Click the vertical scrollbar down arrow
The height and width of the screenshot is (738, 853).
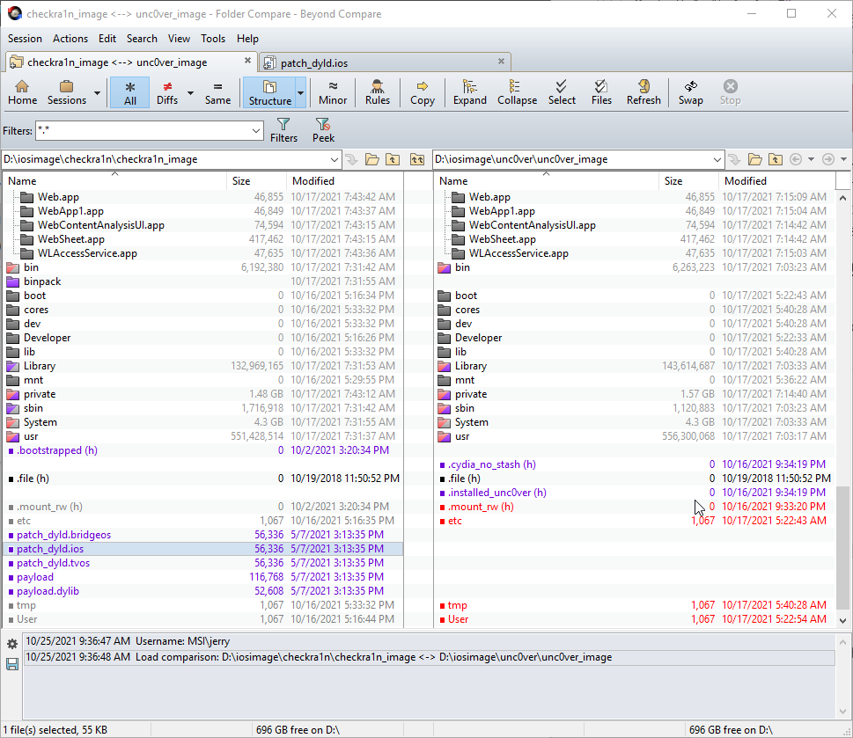pos(842,621)
